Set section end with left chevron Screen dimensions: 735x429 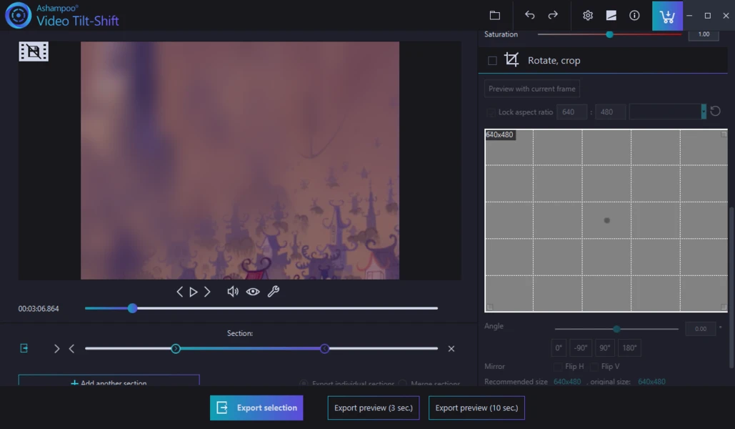pyautogui.click(x=71, y=349)
